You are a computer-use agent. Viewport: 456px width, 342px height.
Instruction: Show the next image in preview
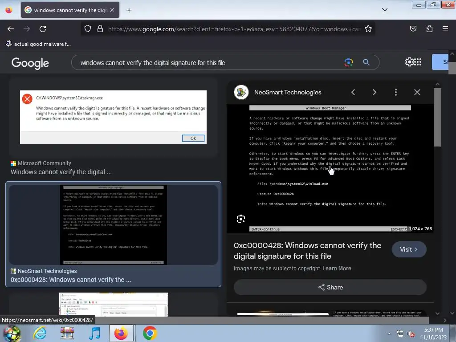coord(374,92)
